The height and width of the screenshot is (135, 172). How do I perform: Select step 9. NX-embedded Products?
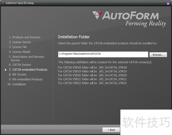[x=26, y=79]
